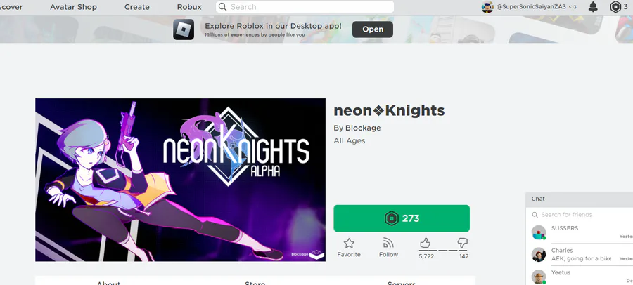
Task: Click the top search input field
Action: pos(309,7)
